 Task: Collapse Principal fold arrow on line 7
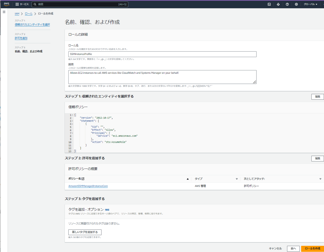[x=72, y=133]
